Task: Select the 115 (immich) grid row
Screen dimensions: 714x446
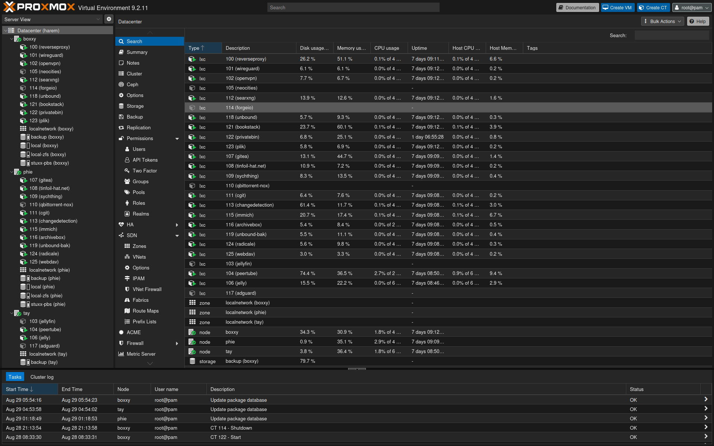Action: (x=448, y=215)
